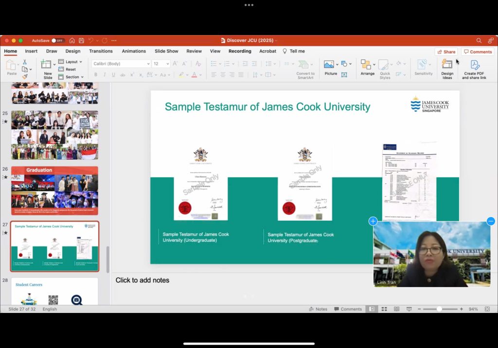Click the zoom in plus icon

pyautogui.click(x=461, y=309)
